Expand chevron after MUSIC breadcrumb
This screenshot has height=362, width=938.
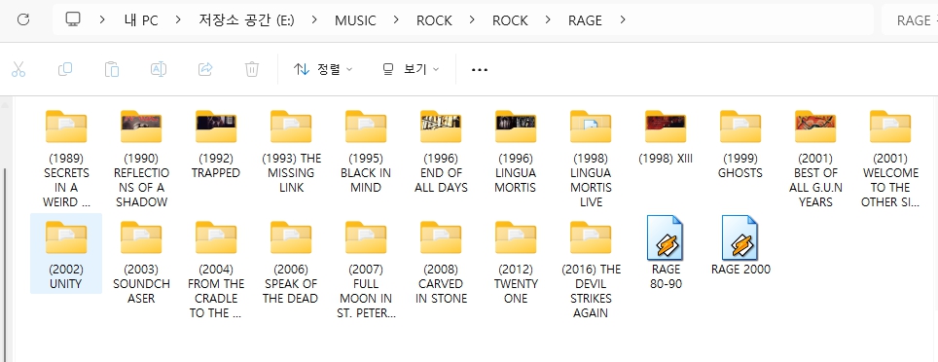396,19
